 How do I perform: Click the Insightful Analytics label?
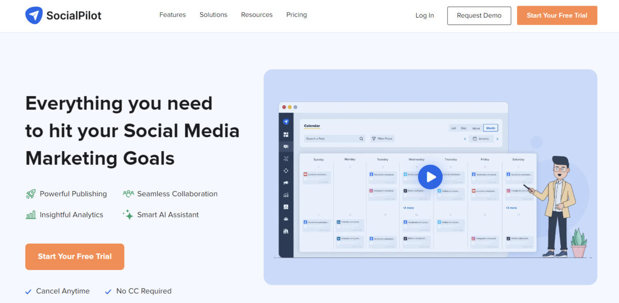pos(71,215)
